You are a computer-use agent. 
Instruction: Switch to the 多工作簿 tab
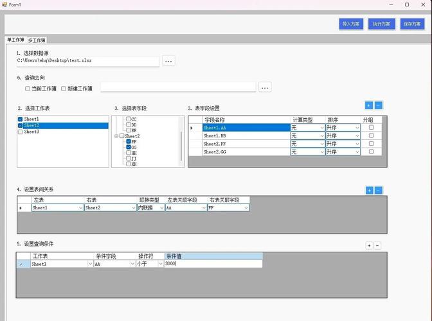[37, 40]
